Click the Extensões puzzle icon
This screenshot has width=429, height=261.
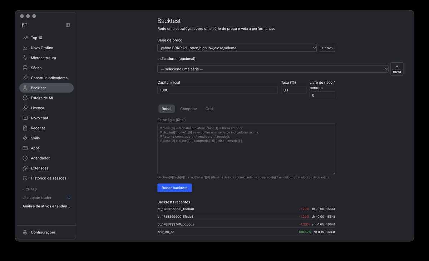(x=25, y=168)
